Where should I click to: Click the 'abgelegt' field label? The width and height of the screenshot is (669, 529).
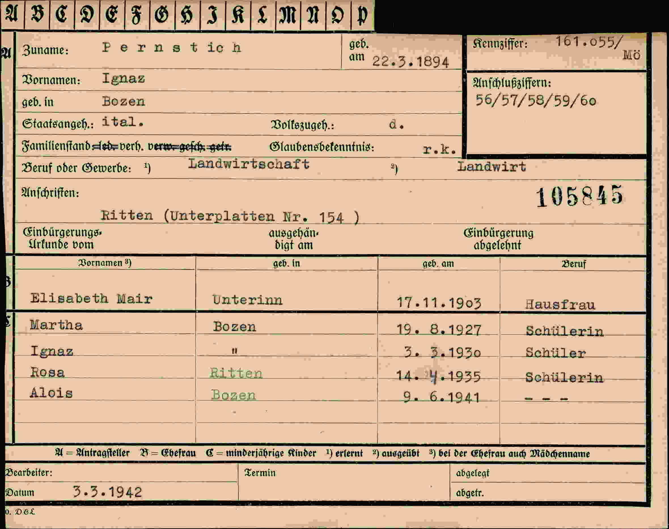pos(473,473)
